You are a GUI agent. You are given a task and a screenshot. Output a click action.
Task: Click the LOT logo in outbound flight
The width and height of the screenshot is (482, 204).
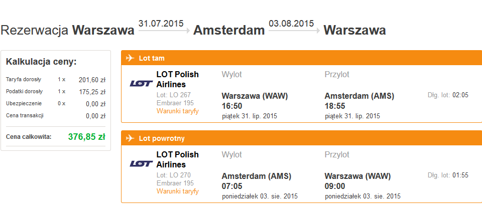click(x=142, y=83)
